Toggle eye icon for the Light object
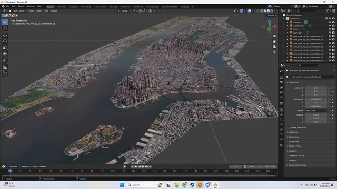 tap(330, 29)
